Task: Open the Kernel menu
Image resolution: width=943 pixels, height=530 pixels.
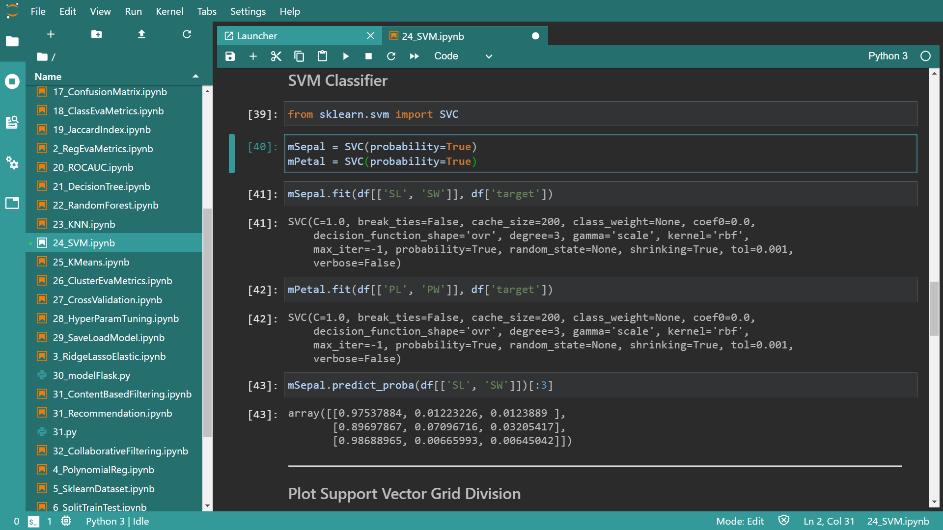Action: point(169,11)
